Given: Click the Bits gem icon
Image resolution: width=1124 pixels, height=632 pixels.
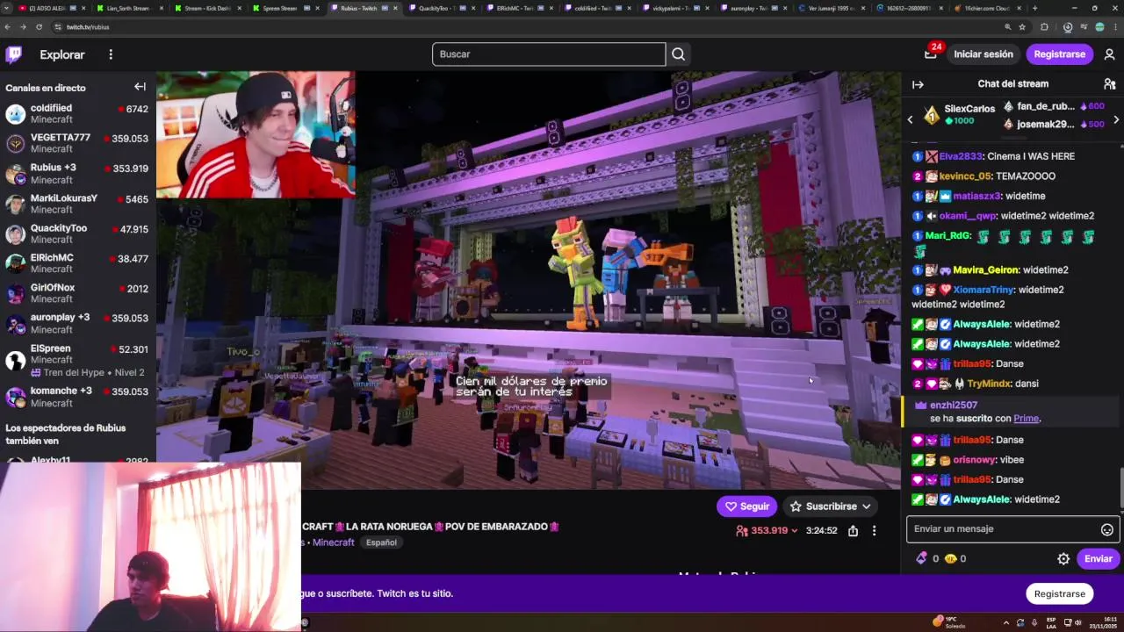Looking at the screenshot, I should pyautogui.click(x=921, y=558).
